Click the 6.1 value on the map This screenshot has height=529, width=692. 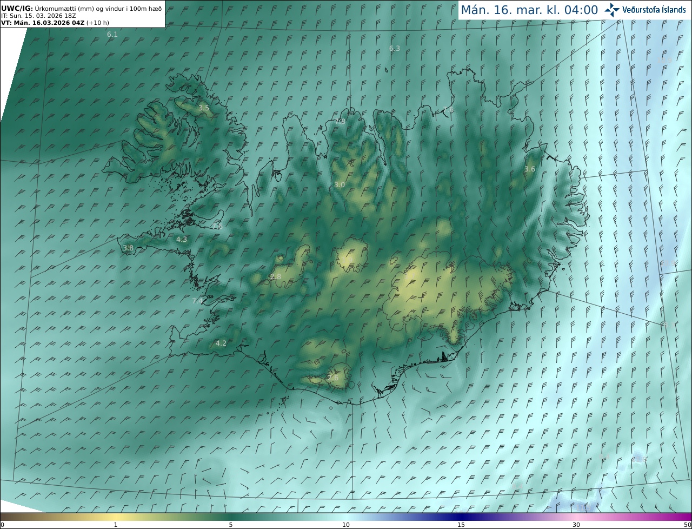tap(112, 34)
